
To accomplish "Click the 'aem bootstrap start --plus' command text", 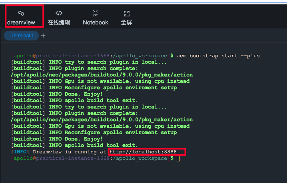I will pos(218,56).
